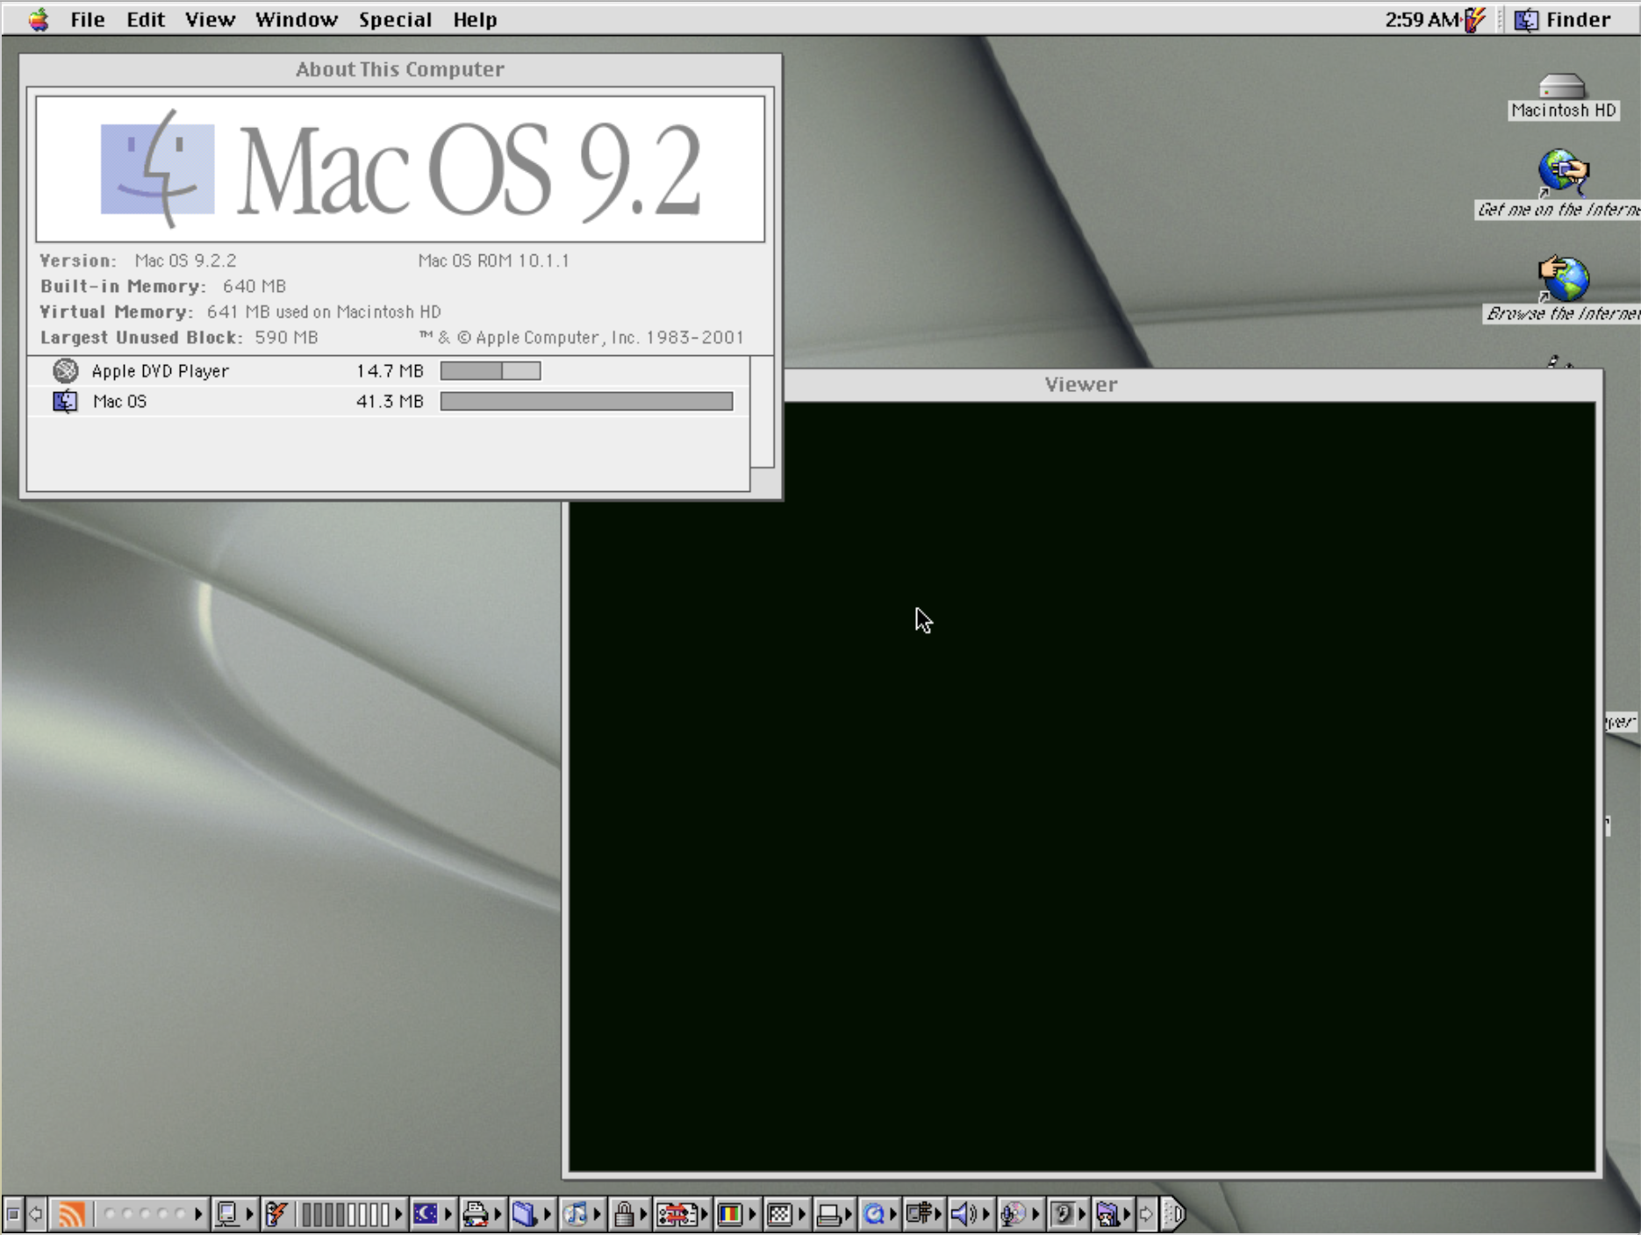Image resolution: width=1641 pixels, height=1235 pixels.
Task: Collapse control strip using its end tab
Action: (1174, 1214)
